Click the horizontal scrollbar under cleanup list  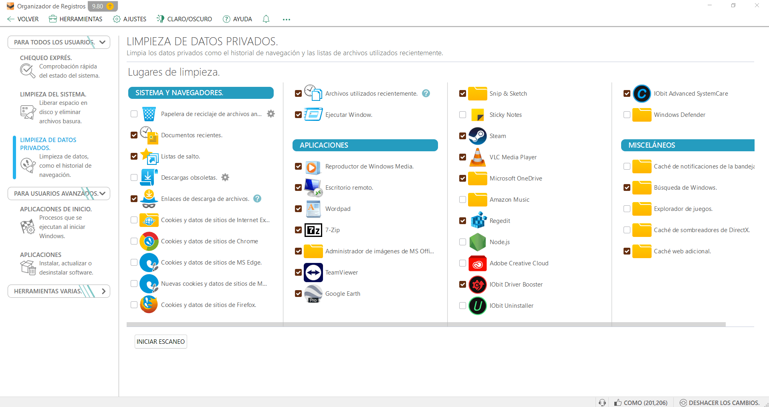pos(426,325)
